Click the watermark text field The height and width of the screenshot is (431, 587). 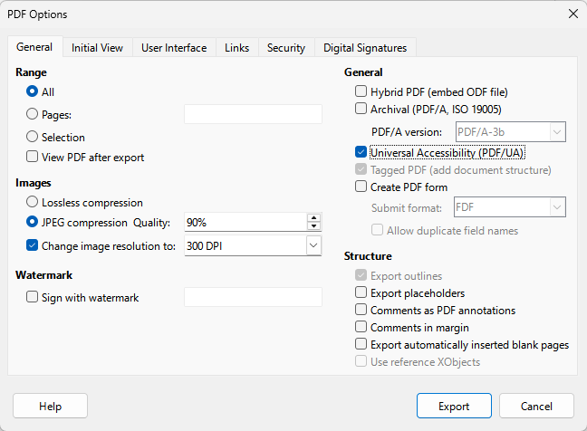pyautogui.click(x=253, y=297)
